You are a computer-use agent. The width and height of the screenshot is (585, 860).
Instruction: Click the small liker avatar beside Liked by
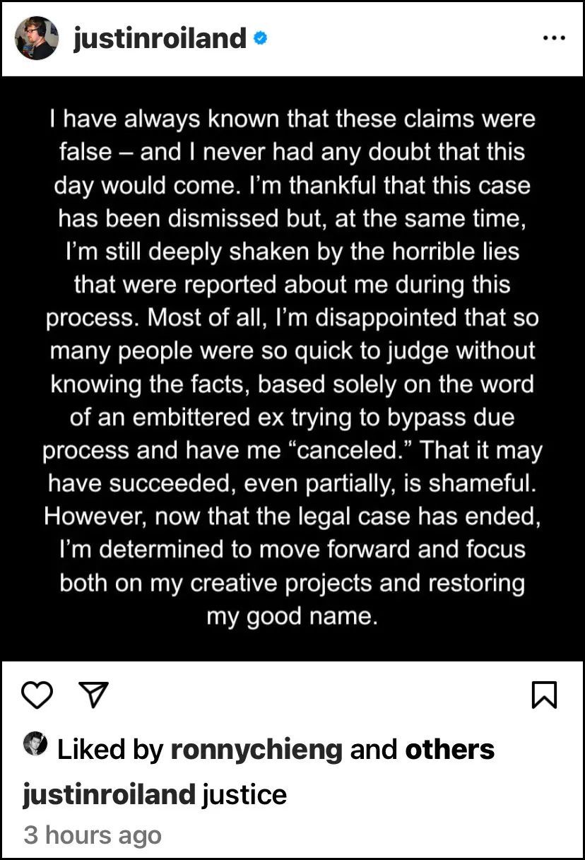[x=35, y=744]
